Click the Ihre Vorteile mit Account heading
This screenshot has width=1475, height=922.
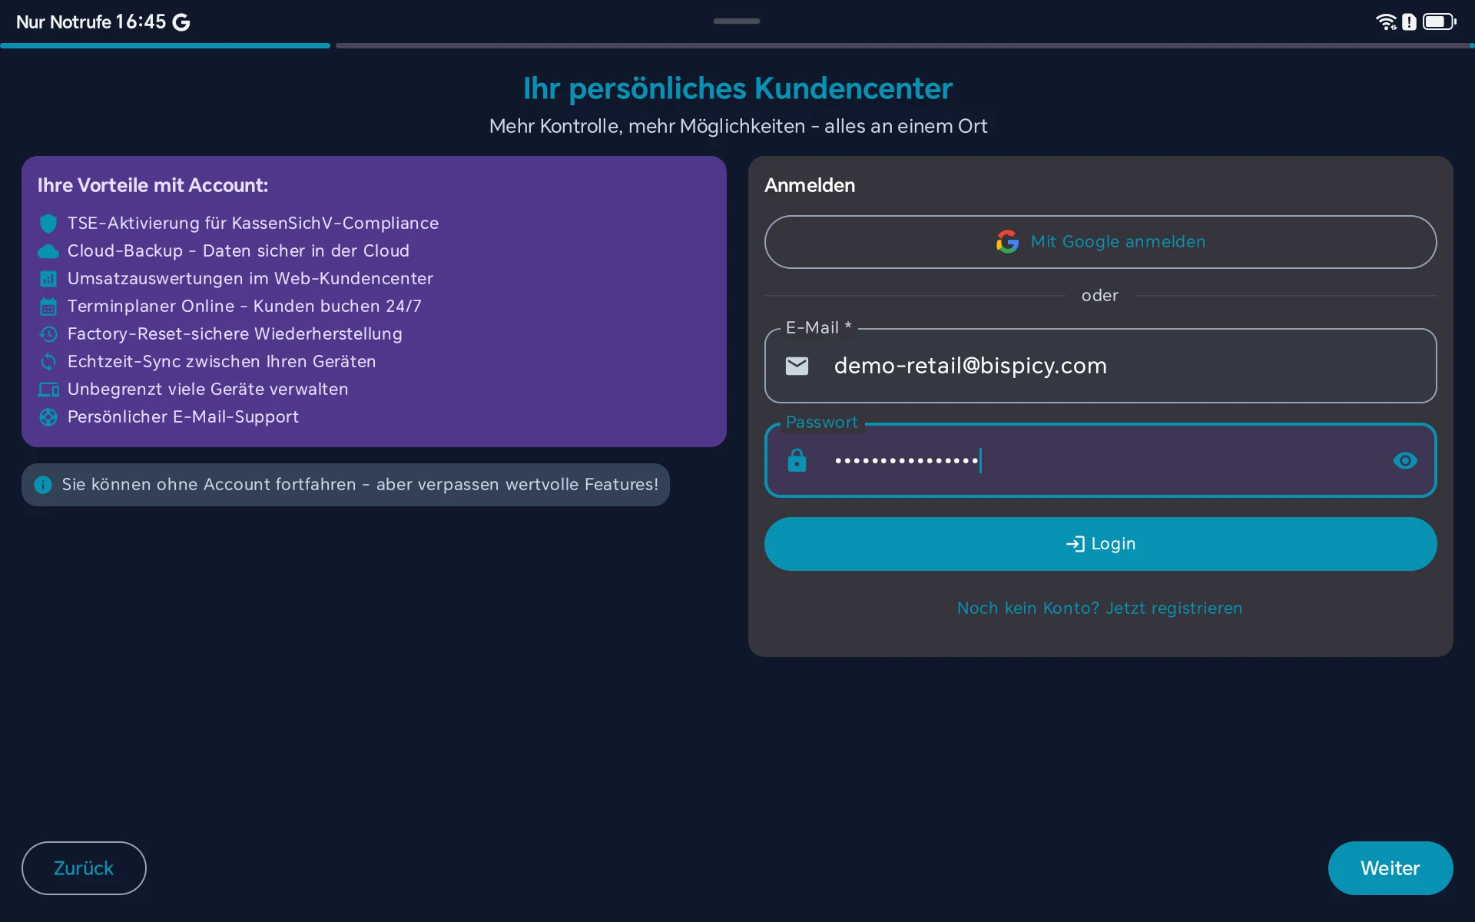(153, 186)
